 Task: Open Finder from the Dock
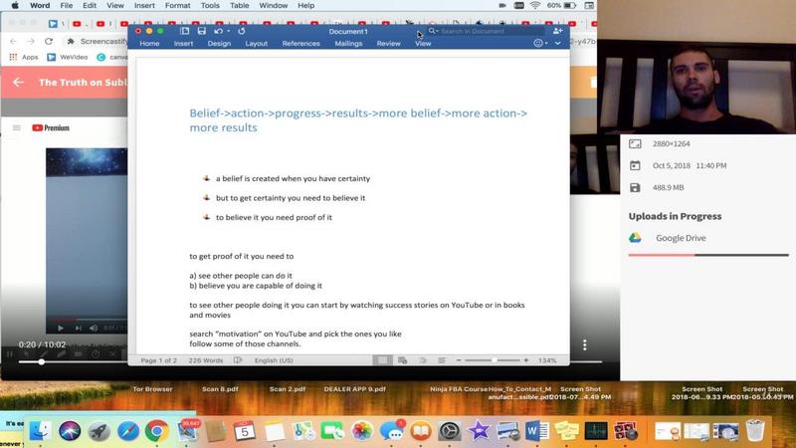click(x=40, y=431)
